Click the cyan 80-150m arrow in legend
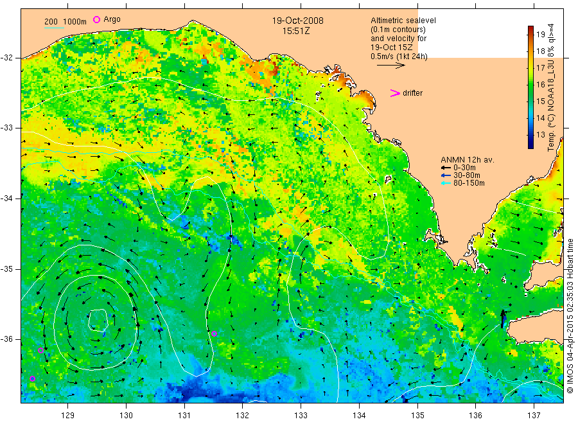The width and height of the screenshot is (578, 424). point(446,183)
